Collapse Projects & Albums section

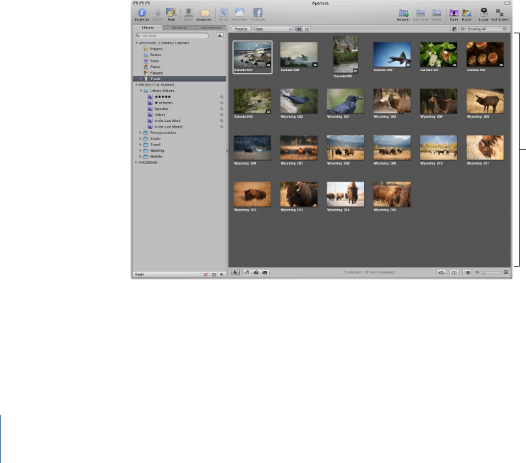tap(136, 85)
